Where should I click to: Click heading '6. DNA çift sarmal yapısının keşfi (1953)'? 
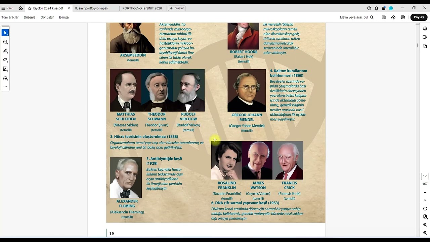(245, 203)
